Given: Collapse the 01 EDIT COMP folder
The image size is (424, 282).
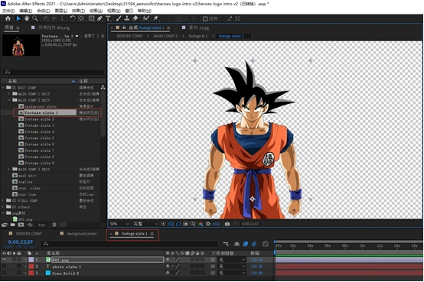Looking at the screenshot, I should tap(3, 88).
